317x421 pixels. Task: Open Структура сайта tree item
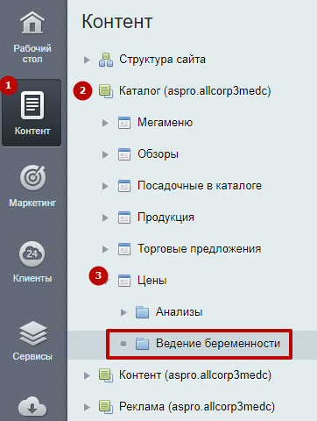pyautogui.click(x=162, y=60)
